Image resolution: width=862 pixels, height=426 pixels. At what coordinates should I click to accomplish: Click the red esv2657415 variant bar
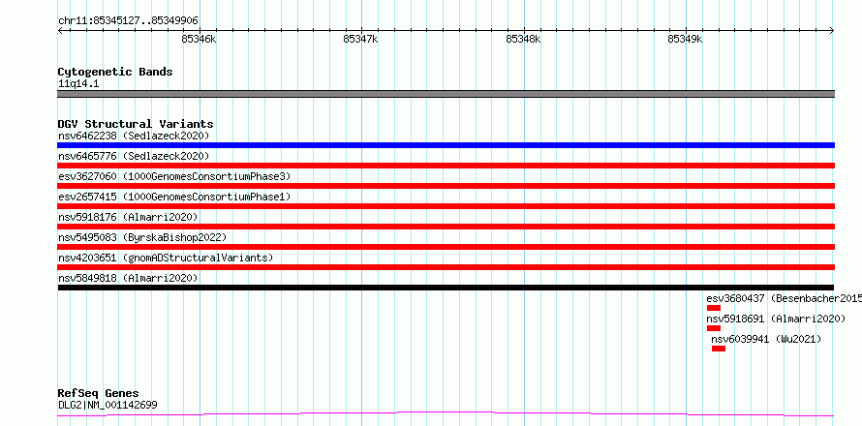tap(446, 206)
